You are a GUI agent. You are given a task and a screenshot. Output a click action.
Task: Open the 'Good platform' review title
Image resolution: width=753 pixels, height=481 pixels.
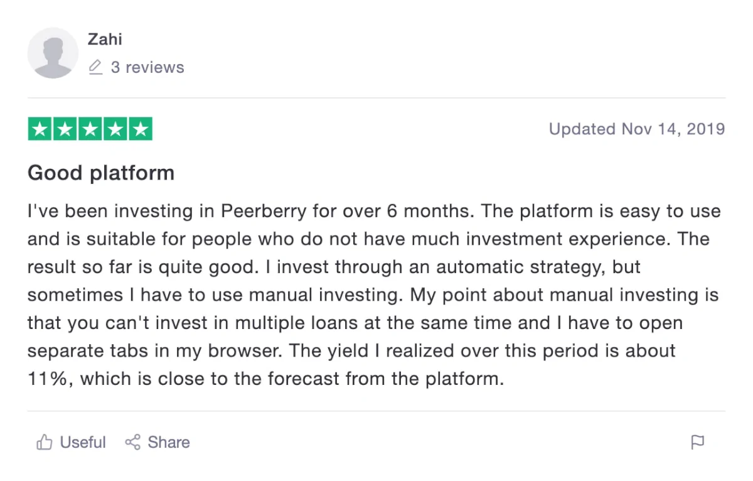[101, 173]
